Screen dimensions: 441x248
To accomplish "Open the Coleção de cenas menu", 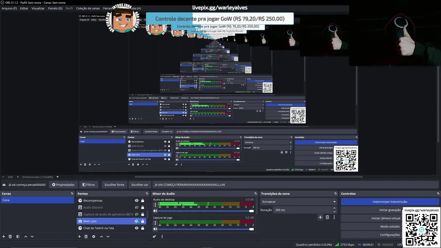I will point(88,8).
